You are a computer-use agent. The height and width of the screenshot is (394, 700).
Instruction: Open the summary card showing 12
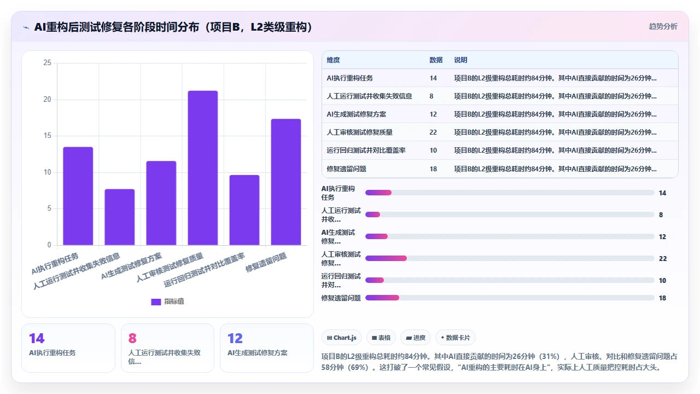point(267,348)
